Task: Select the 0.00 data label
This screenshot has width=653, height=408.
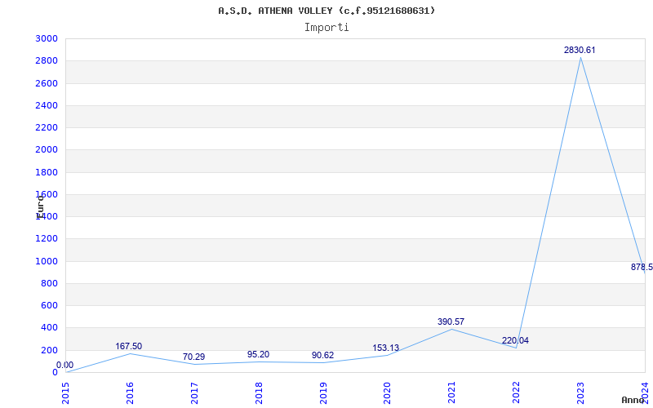Action: coord(65,365)
